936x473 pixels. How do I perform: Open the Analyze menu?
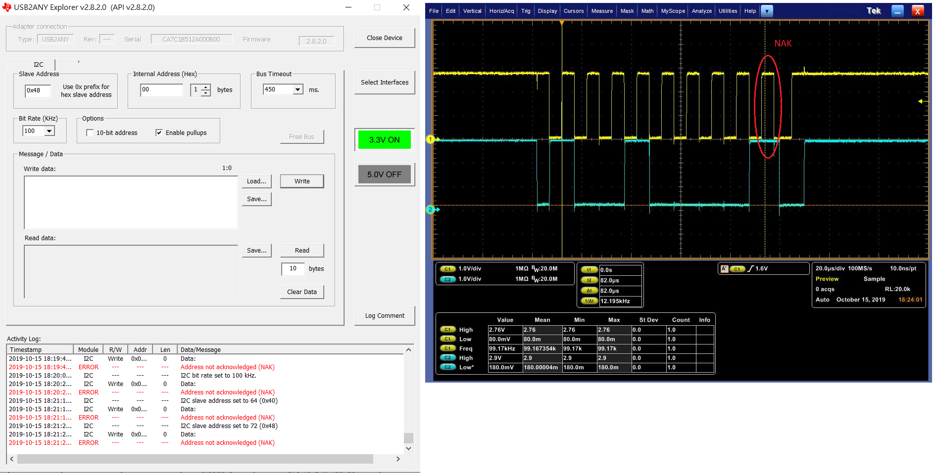tap(702, 11)
